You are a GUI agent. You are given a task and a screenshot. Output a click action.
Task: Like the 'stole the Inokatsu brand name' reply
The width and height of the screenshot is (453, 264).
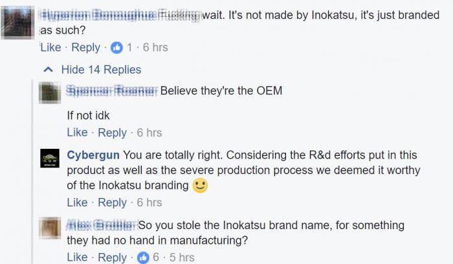coord(77,258)
